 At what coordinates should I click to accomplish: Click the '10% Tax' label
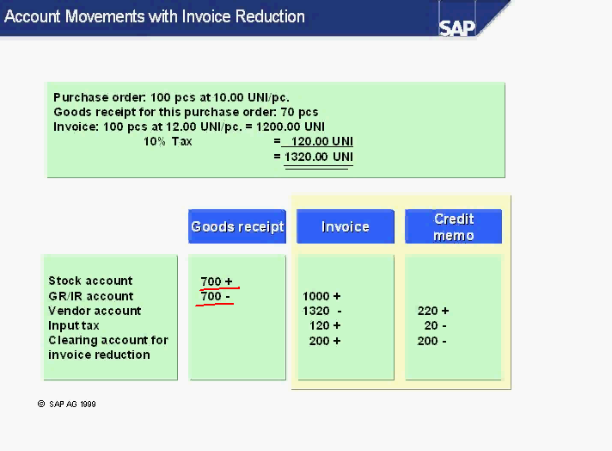pyautogui.click(x=168, y=141)
